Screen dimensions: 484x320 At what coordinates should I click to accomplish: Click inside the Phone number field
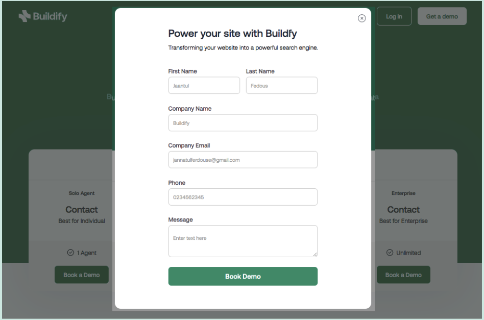243,197
